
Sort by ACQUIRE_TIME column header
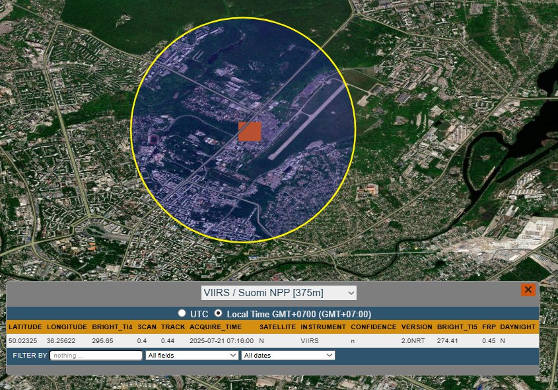coord(216,327)
